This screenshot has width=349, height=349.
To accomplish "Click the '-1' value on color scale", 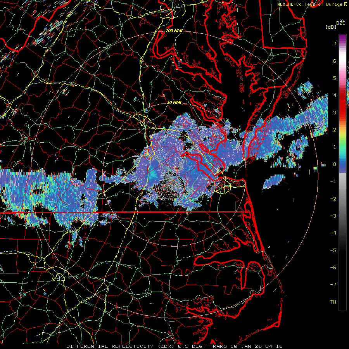I will tap(333, 181).
